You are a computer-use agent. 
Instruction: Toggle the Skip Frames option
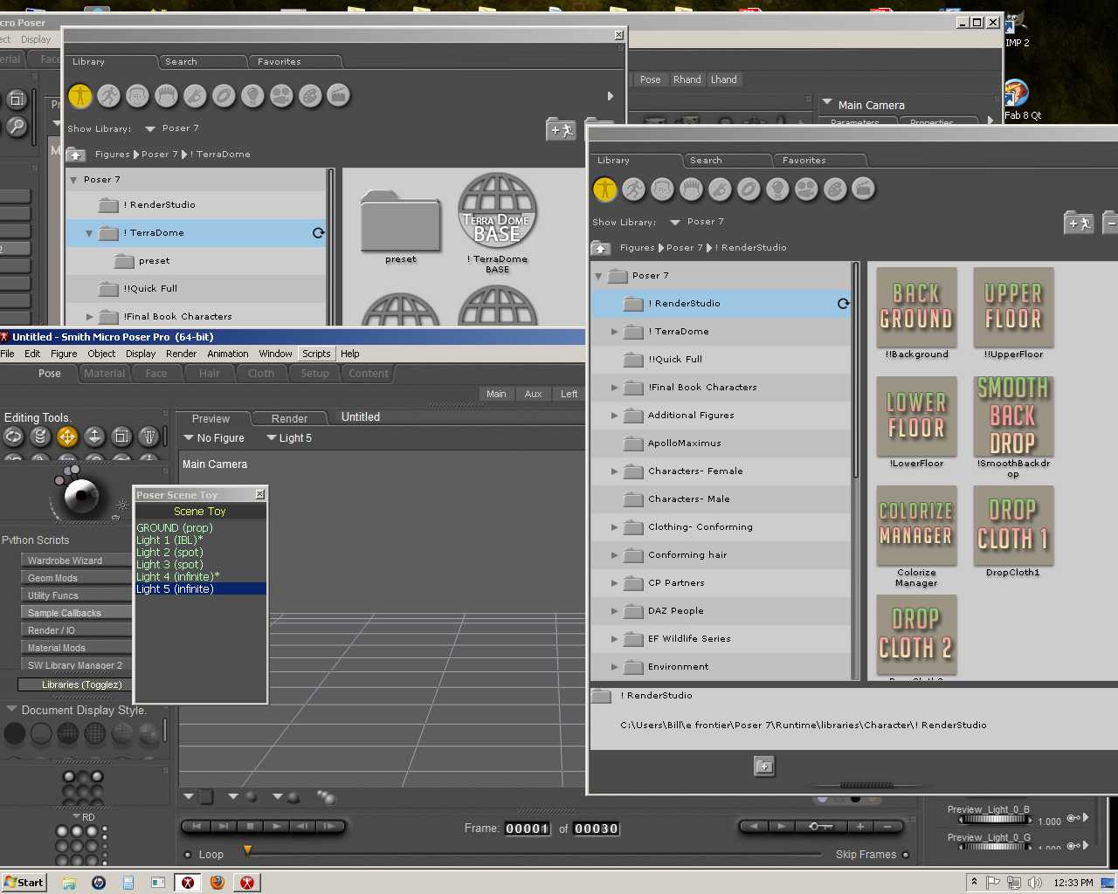[906, 855]
